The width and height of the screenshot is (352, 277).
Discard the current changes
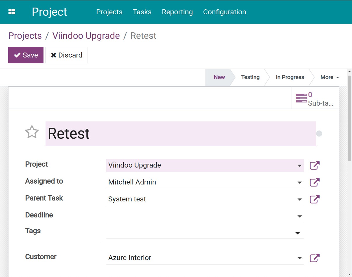[67, 55]
